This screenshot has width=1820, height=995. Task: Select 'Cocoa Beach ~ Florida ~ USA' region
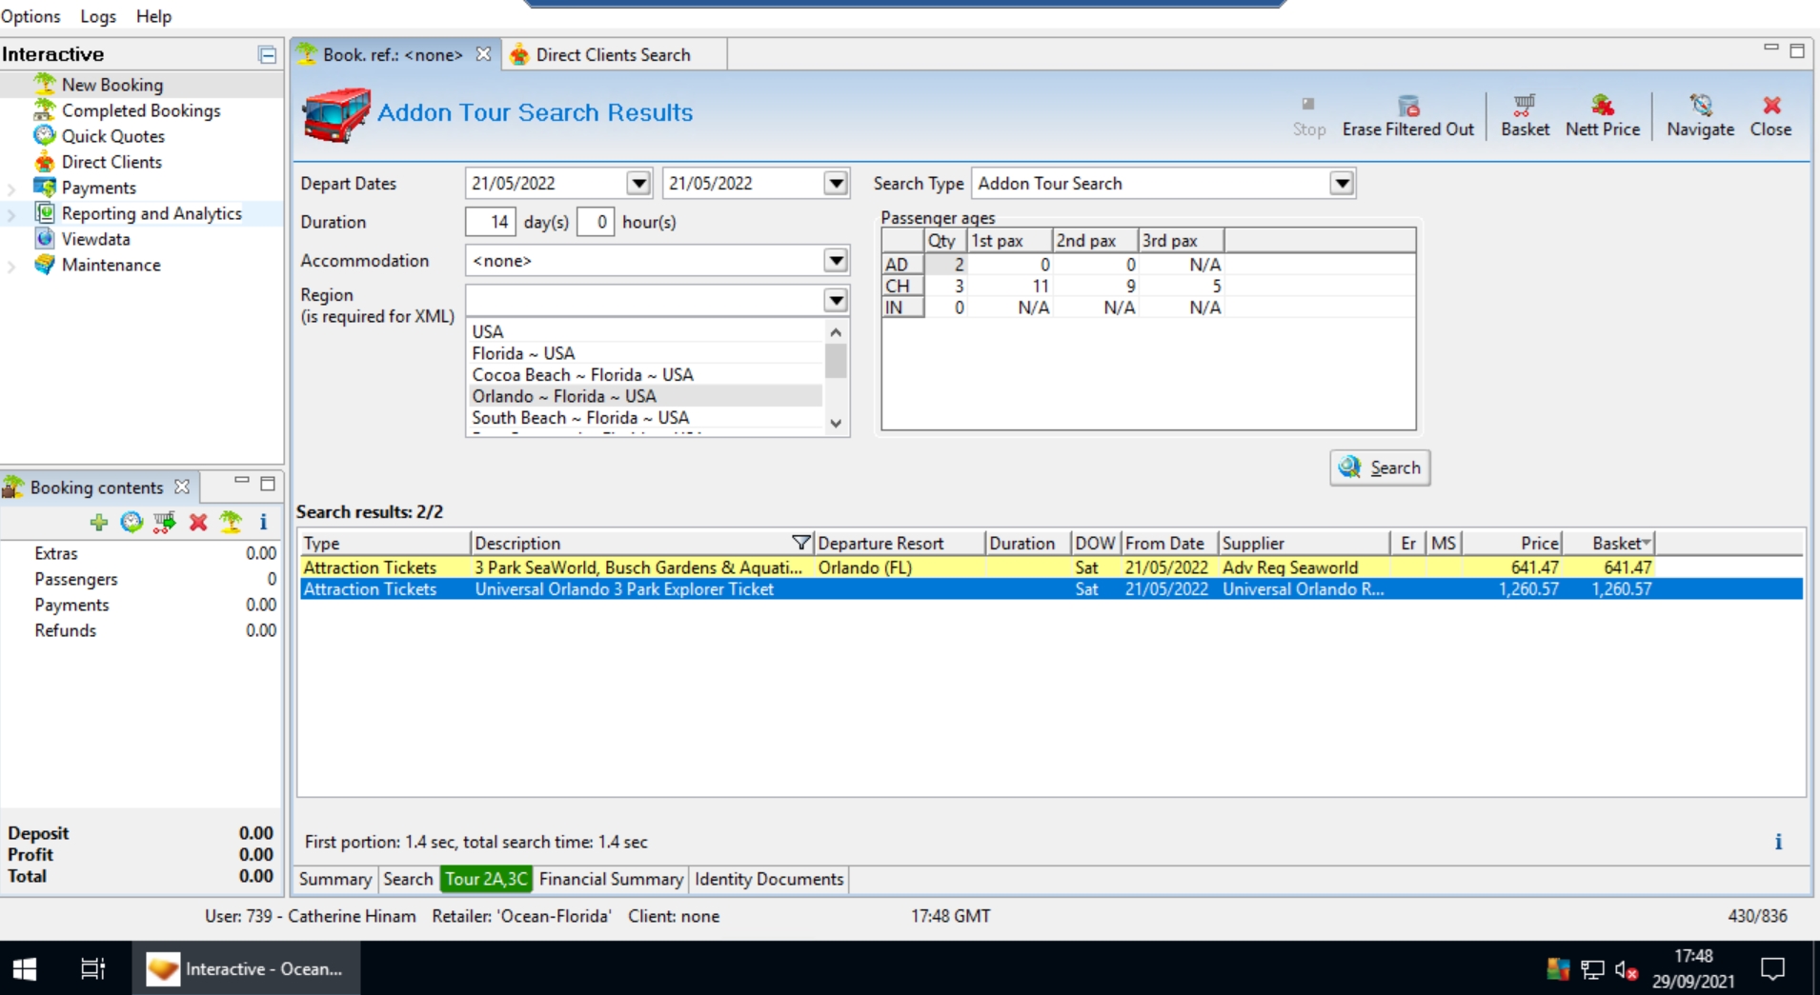click(645, 375)
